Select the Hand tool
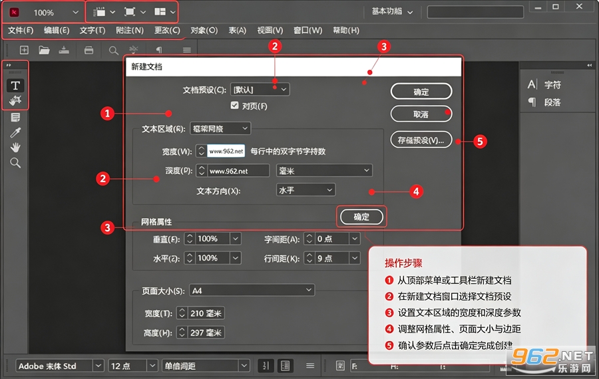Screen dimensions: 599x379 [15, 148]
